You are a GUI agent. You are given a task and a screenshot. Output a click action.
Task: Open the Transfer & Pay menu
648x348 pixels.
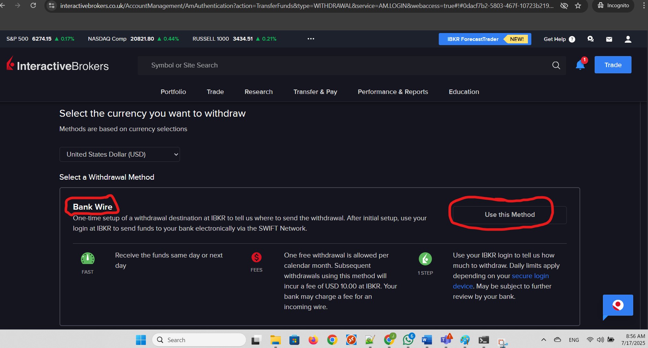315,92
